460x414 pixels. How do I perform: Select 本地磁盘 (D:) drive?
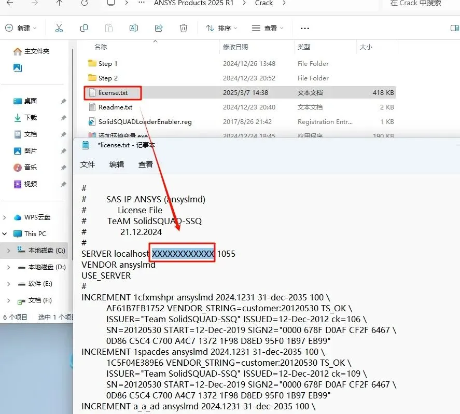(41, 267)
